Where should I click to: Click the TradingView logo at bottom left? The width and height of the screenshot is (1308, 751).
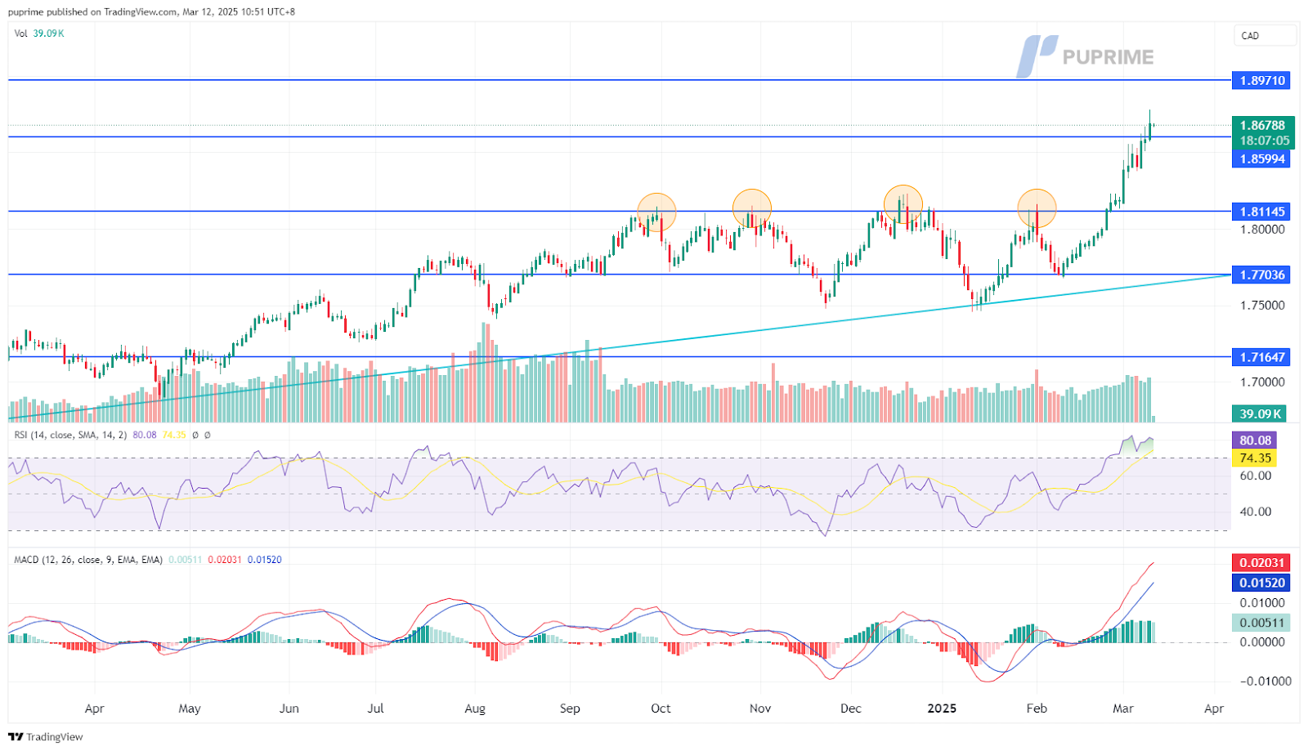[46, 736]
